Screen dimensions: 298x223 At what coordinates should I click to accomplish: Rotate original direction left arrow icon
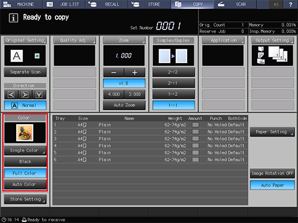coord(12,94)
